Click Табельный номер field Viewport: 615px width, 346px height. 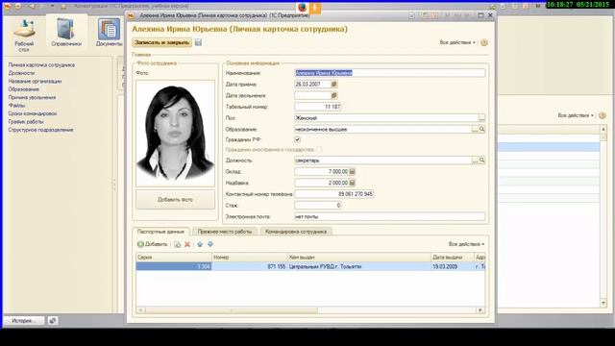[x=318, y=107]
